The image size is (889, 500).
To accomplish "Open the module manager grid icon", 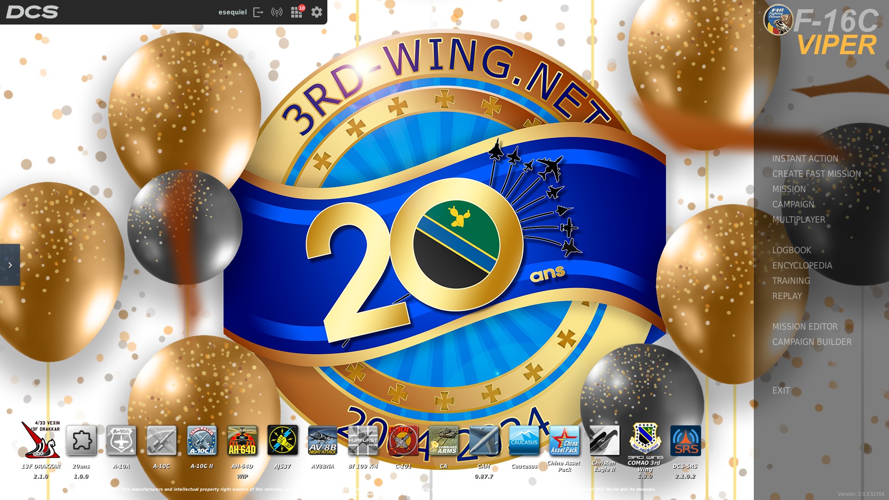I will pyautogui.click(x=296, y=12).
